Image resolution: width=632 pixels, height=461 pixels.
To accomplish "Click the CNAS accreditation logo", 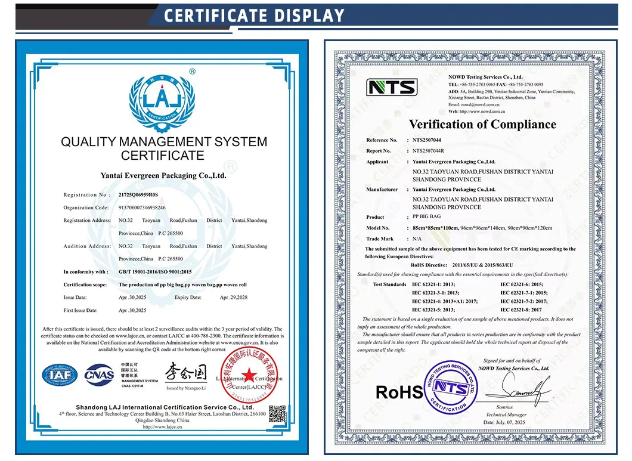I will 99,375.
